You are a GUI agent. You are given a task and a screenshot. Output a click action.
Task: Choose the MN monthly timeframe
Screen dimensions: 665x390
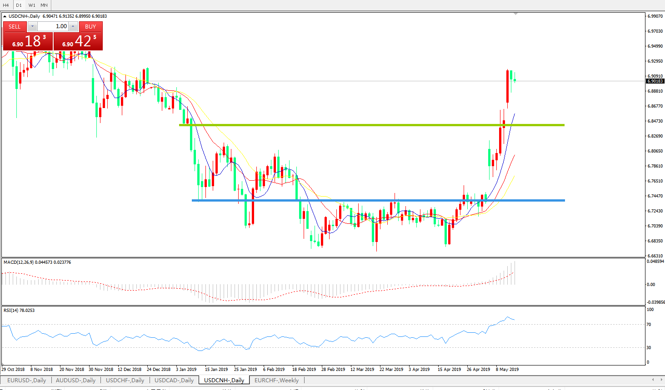[x=44, y=5]
